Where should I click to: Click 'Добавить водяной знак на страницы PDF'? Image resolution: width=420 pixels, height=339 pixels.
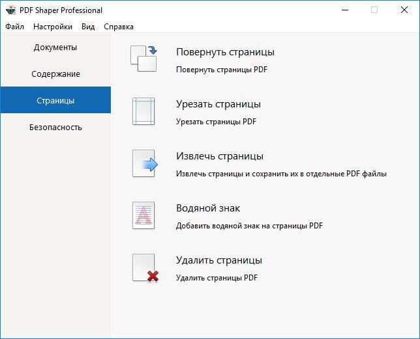tap(249, 226)
